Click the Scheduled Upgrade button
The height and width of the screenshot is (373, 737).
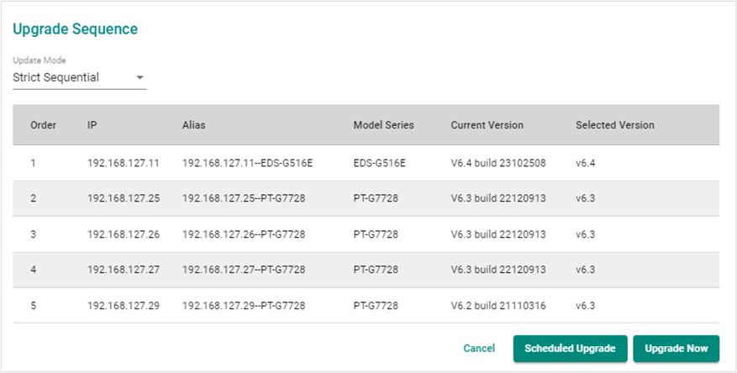[x=570, y=349]
